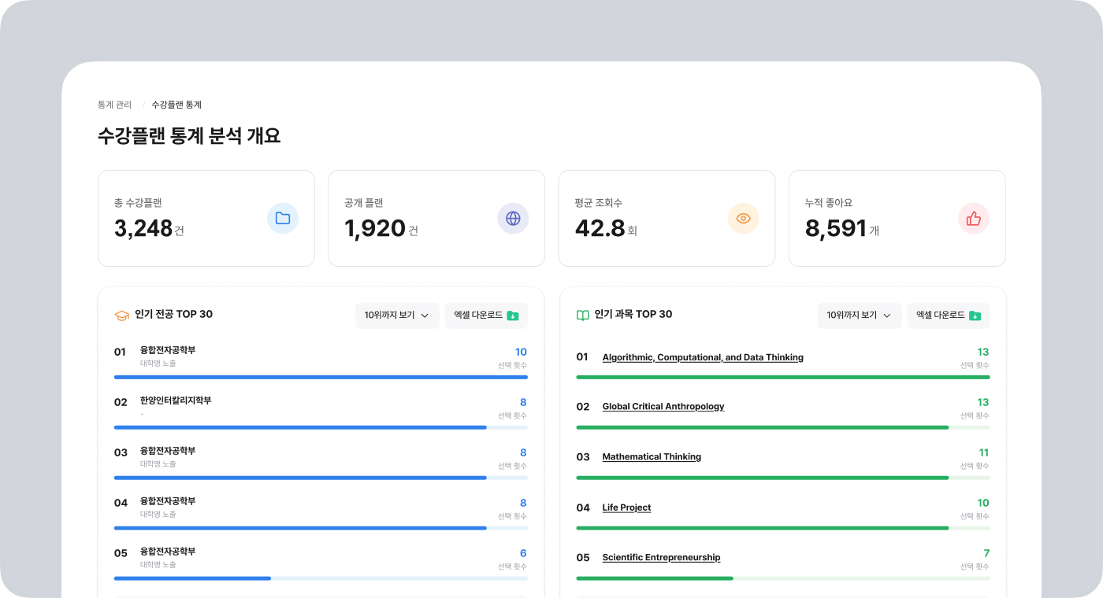Click the chevron arrow of 인기 과목 10위까지 보기
This screenshot has width=1103, height=598.
coord(887,316)
